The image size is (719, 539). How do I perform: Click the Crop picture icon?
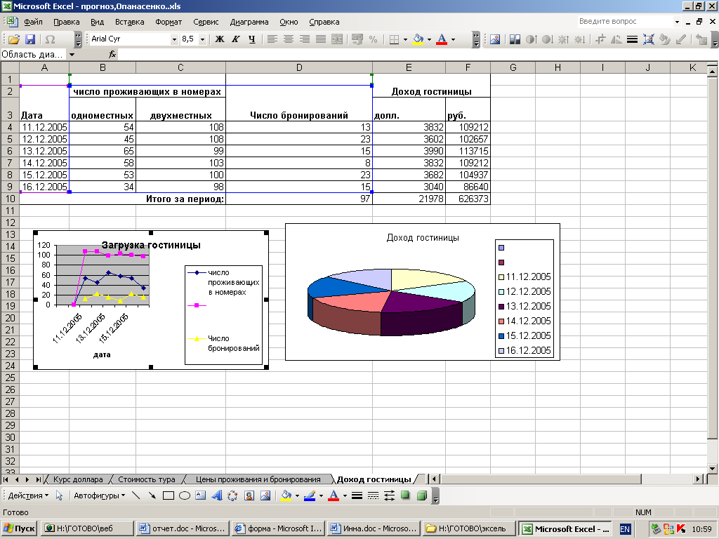pos(600,39)
